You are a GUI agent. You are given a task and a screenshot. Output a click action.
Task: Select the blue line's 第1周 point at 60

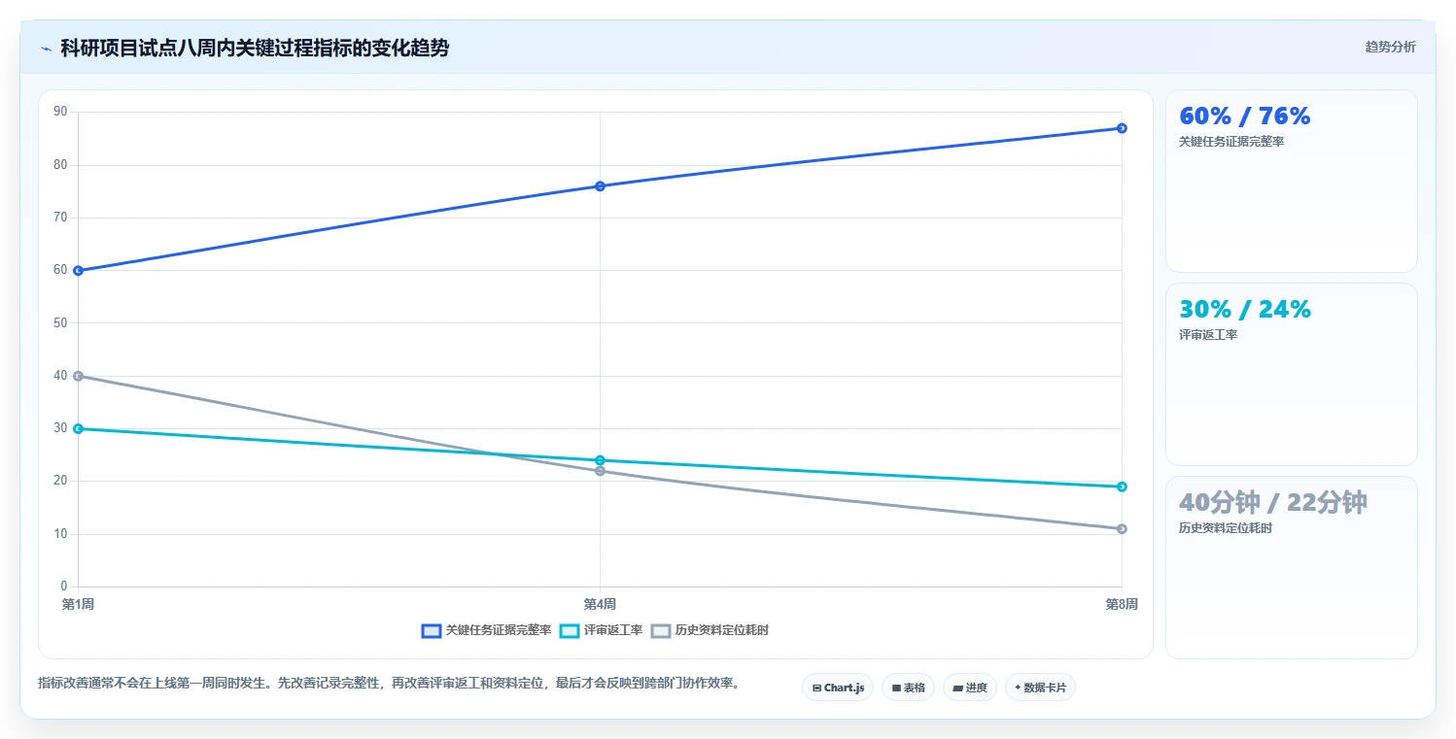pyautogui.click(x=78, y=270)
